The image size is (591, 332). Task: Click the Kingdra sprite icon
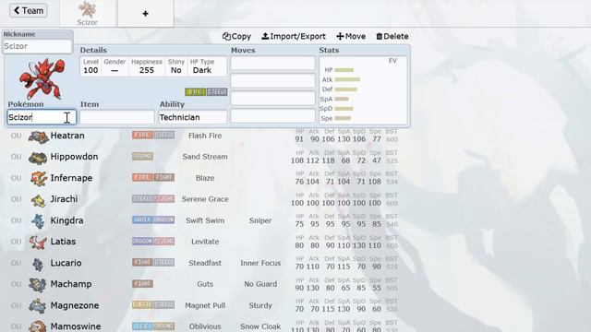point(38,221)
